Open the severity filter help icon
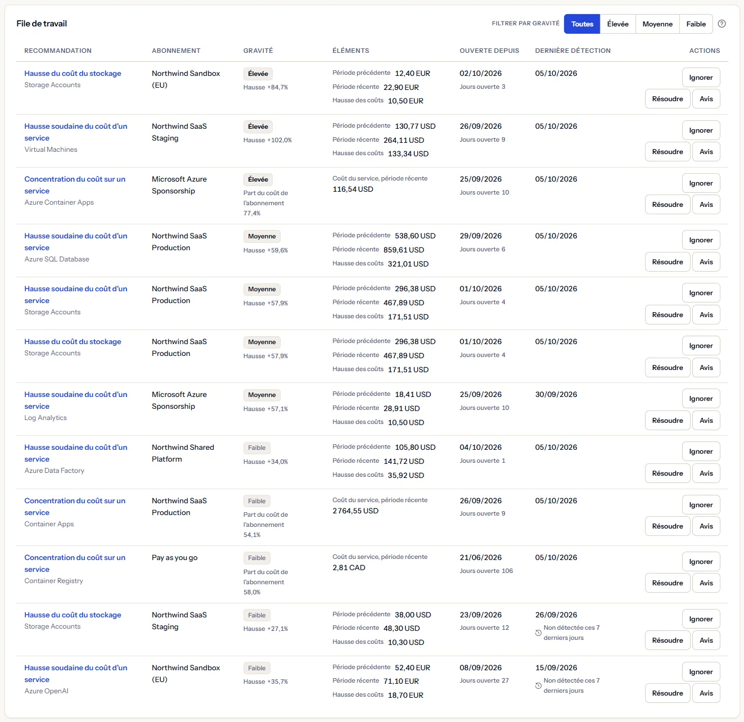744x722 pixels. coord(722,24)
